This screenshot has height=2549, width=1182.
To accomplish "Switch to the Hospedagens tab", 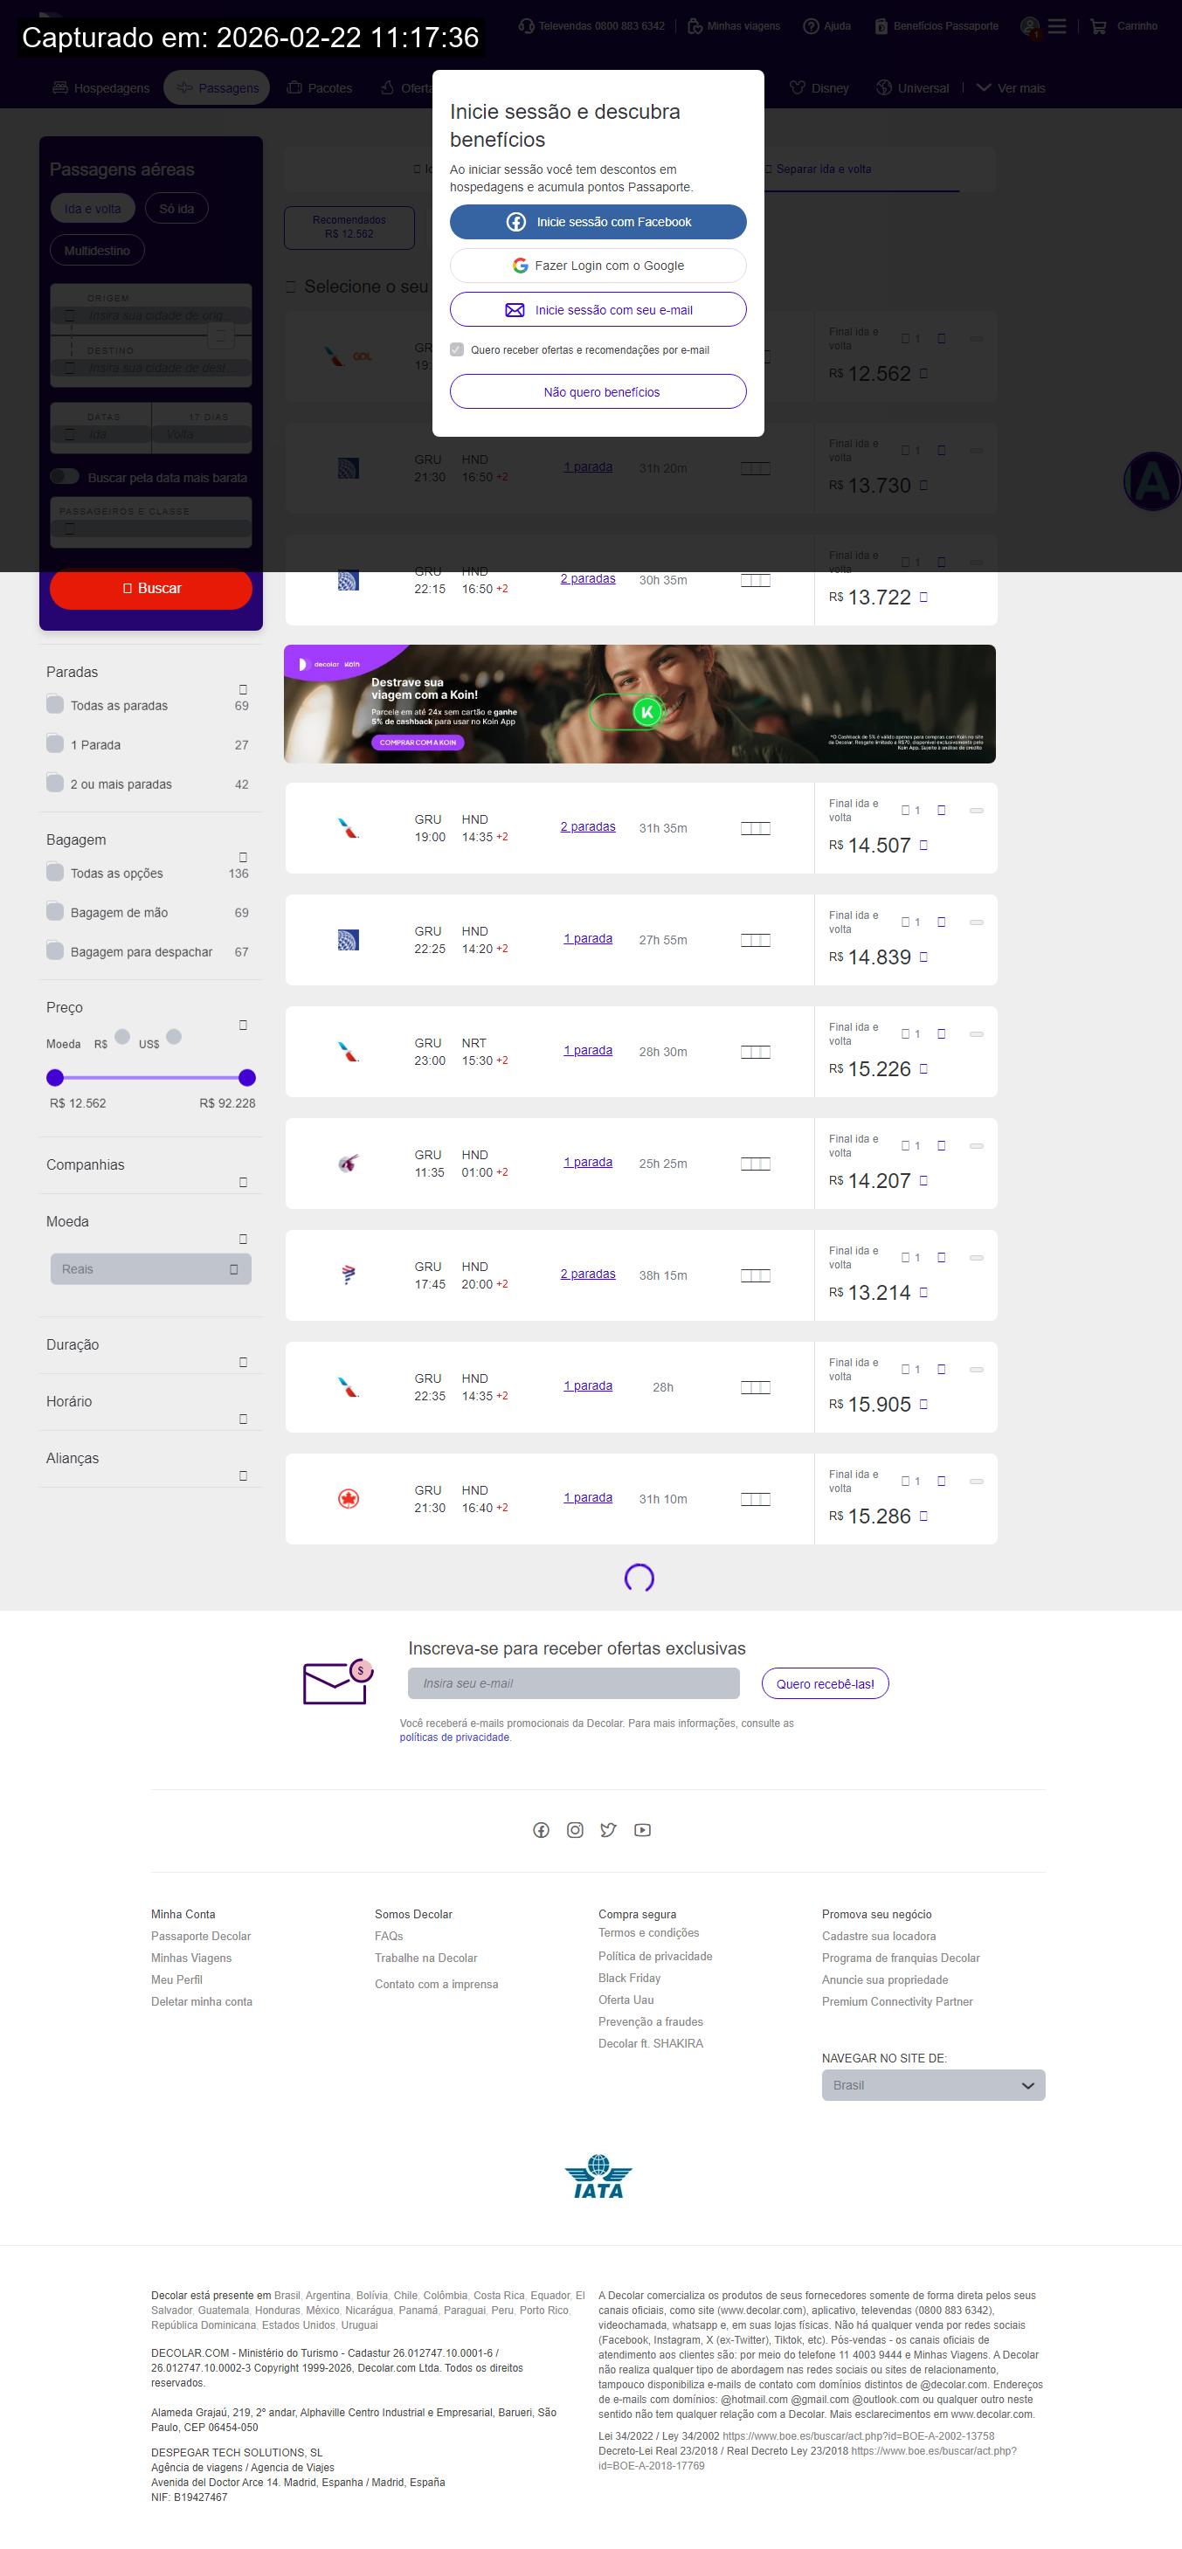I will coord(101,88).
